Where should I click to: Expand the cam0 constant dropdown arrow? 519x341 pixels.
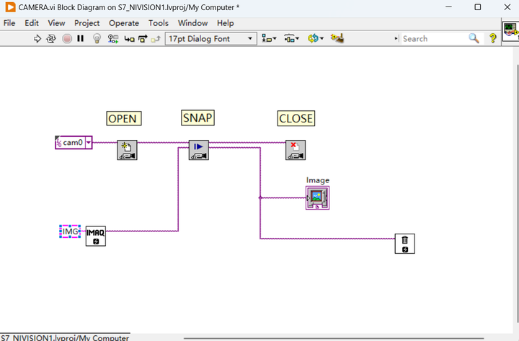89,143
